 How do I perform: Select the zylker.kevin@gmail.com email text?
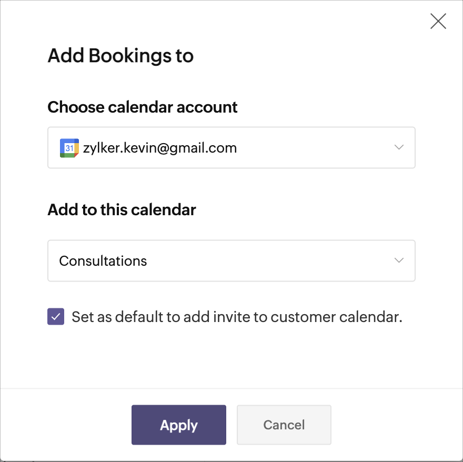[x=160, y=148]
